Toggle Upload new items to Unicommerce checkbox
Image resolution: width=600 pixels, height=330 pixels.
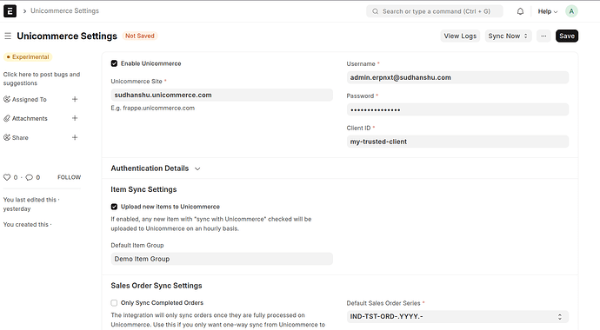point(114,207)
